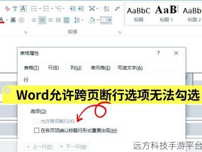The width and height of the screenshot is (202, 152).
Task: Click the character shading icon
Action: (13, 20)
